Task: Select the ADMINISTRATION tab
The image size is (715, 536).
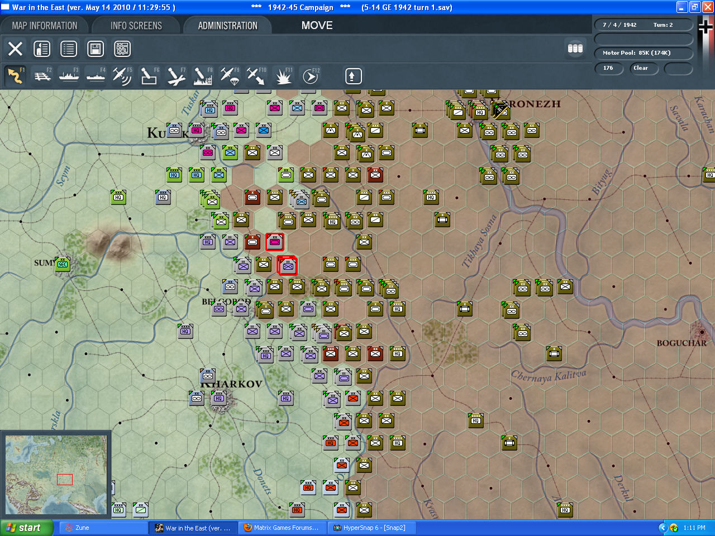Action: (x=227, y=26)
